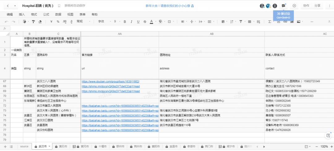Viewport: 334px width, 151px height.
Task: Add a new sheet with plus icon
Action: pyautogui.click(x=5, y=147)
